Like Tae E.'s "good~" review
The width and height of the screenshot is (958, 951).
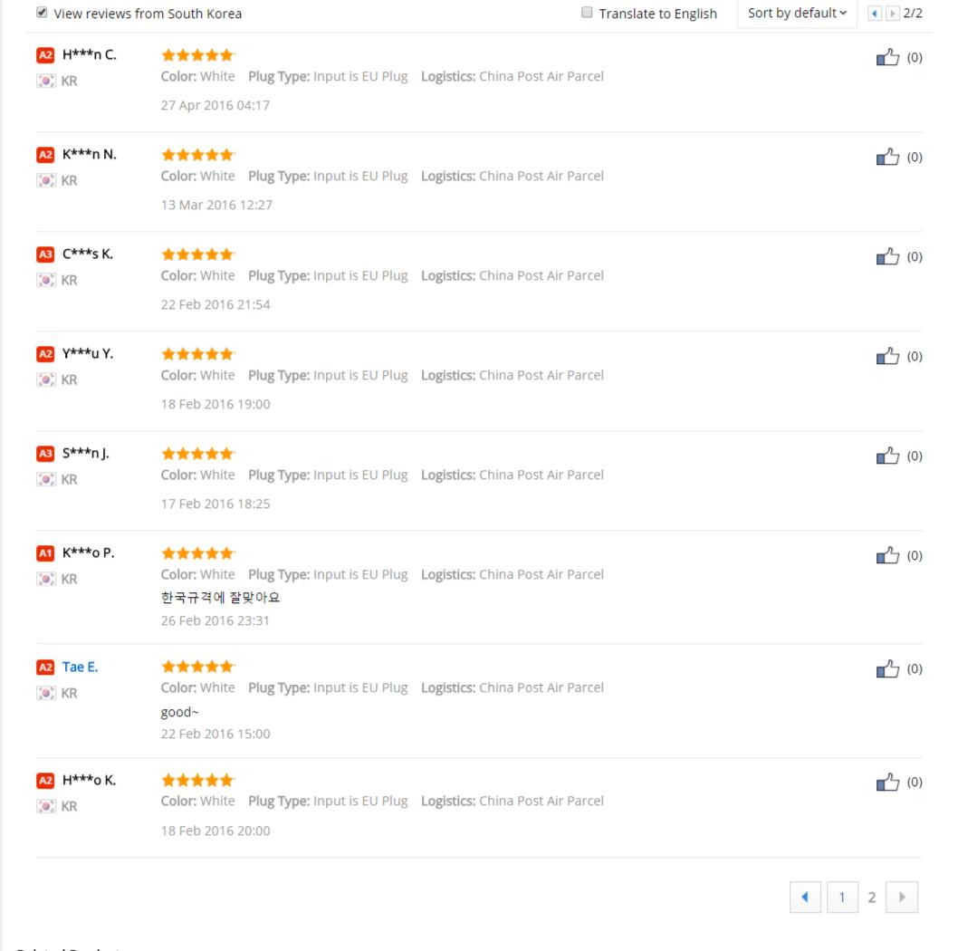889,668
